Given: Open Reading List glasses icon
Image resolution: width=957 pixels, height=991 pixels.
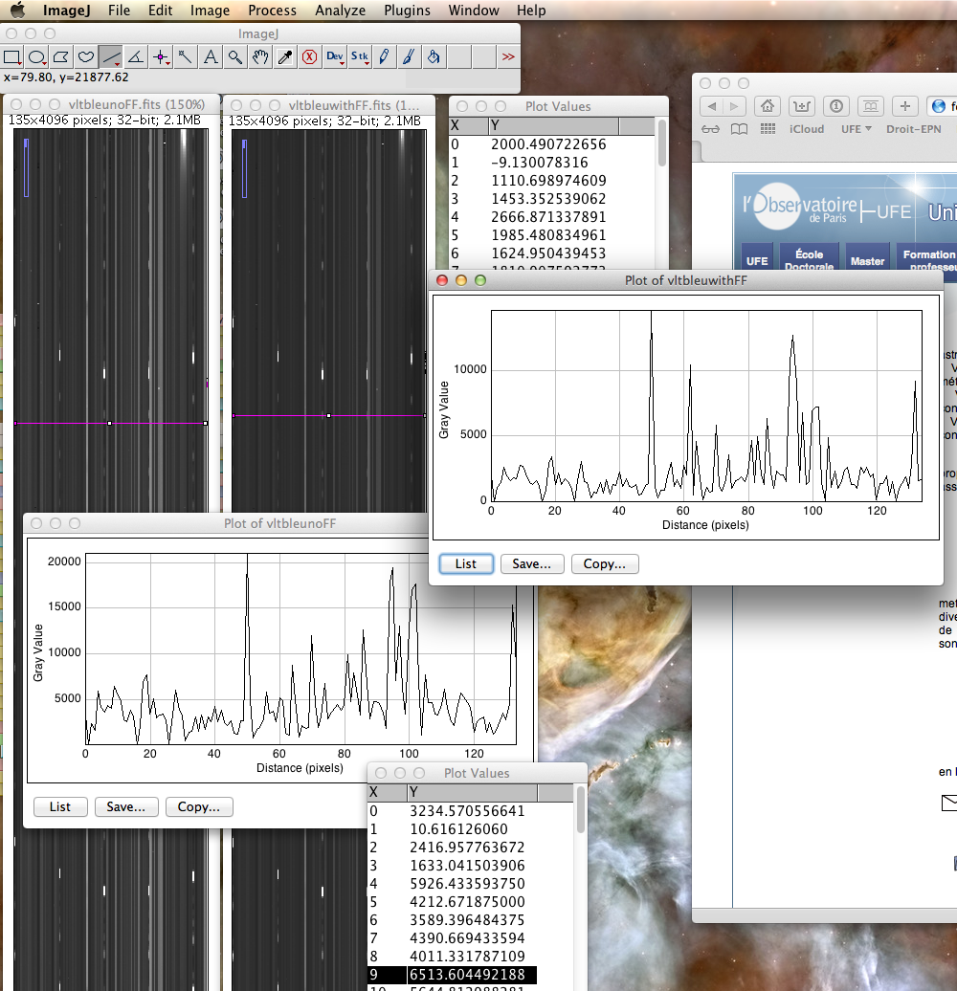Looking at the screenshot, I should coord(710,129).
